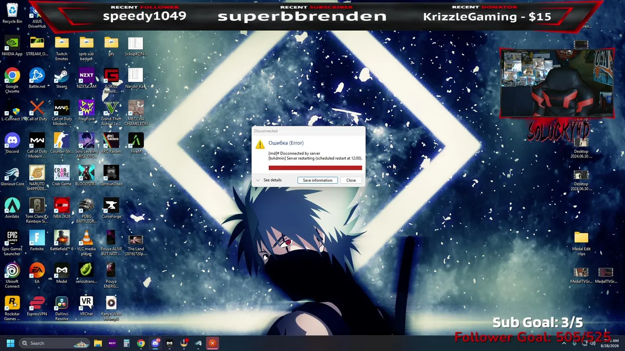625x351 pixels.
Task: Launch Counter-Strike 2 shortcut
Action: coord(62,146)
